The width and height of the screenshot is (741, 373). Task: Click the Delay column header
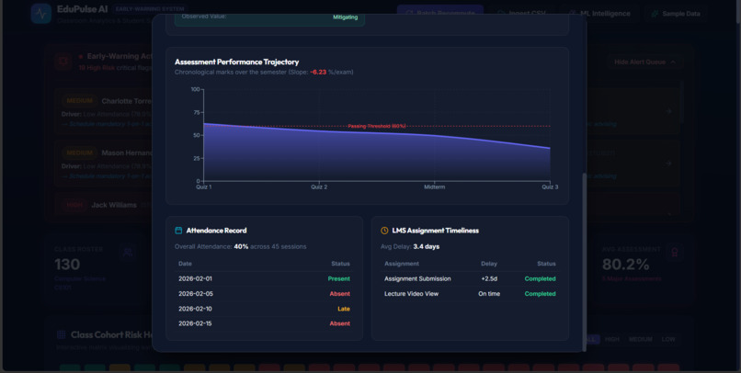click(x=489, y=264)
